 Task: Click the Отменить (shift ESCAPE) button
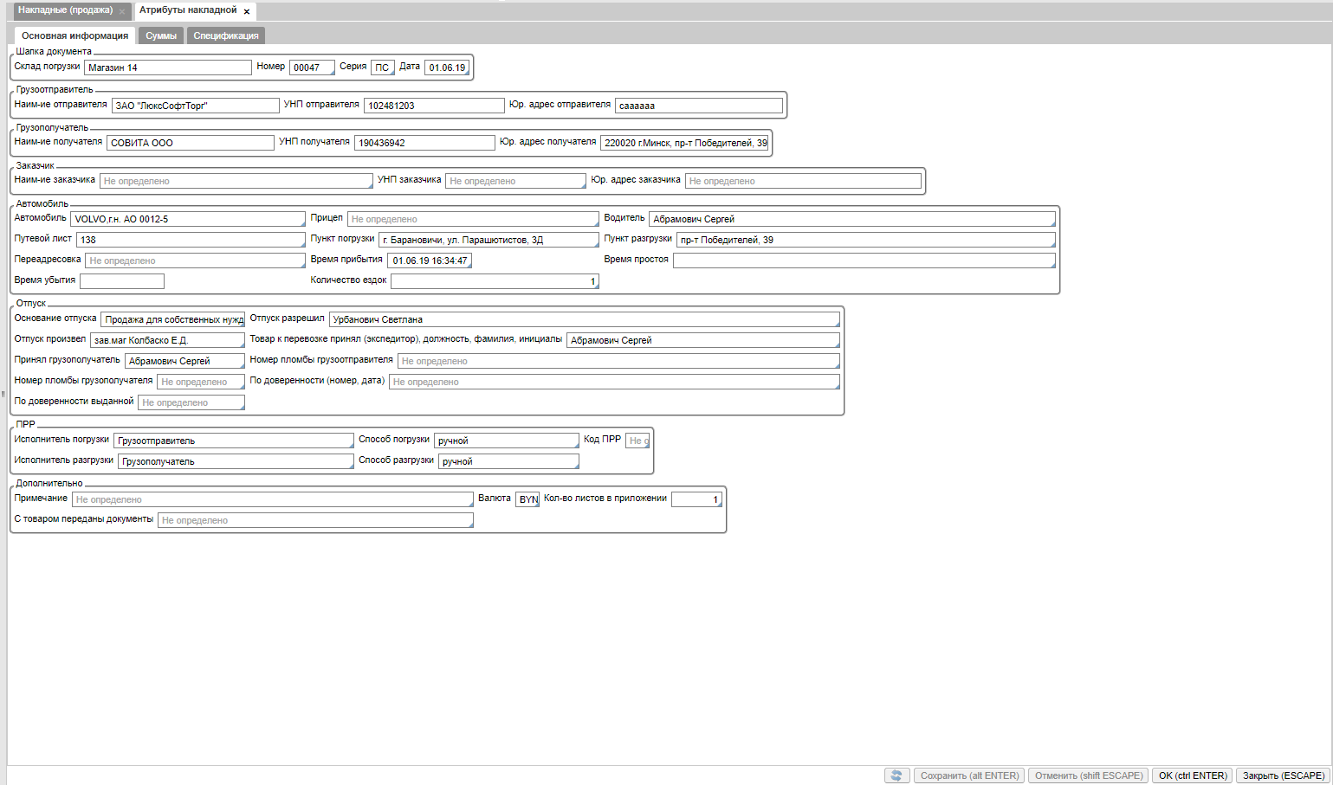coord(1089,775)
